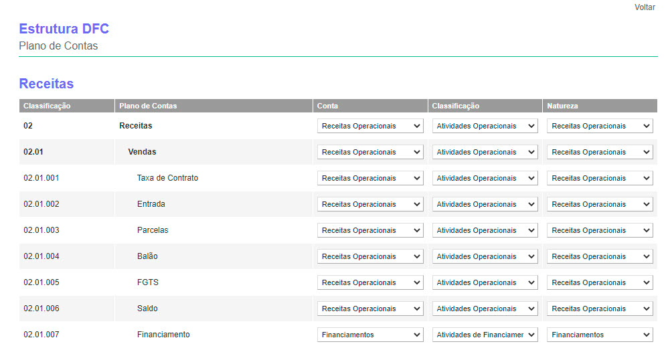Viewport: 668px width, 344px height.
Task: Open Conta dropdown for Entrada row
Action: [370, 204]
